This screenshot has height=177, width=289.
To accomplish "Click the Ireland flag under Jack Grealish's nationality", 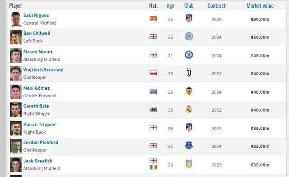I will [x=154, y=167].
